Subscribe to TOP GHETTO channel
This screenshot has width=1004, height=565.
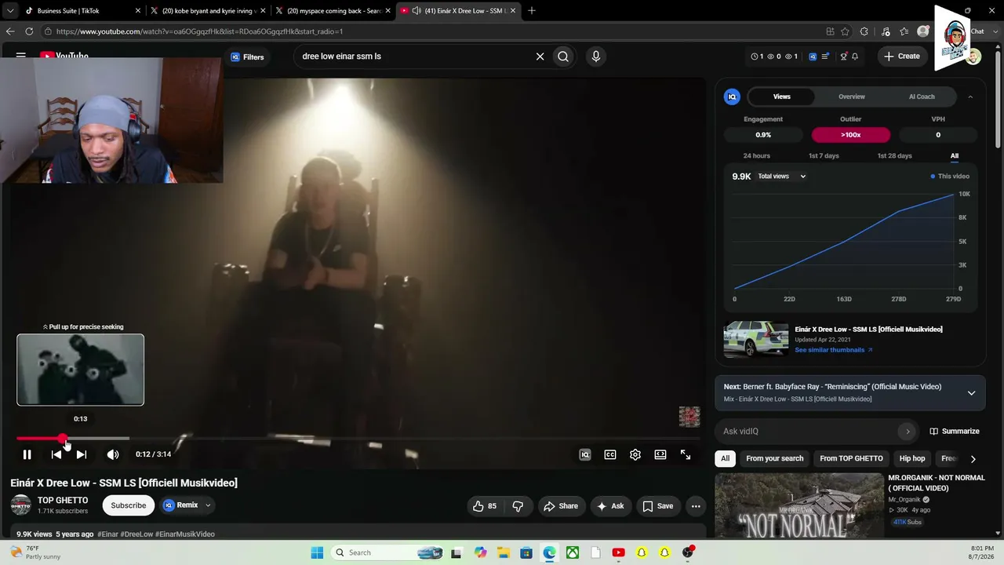[x=128, y=505]
